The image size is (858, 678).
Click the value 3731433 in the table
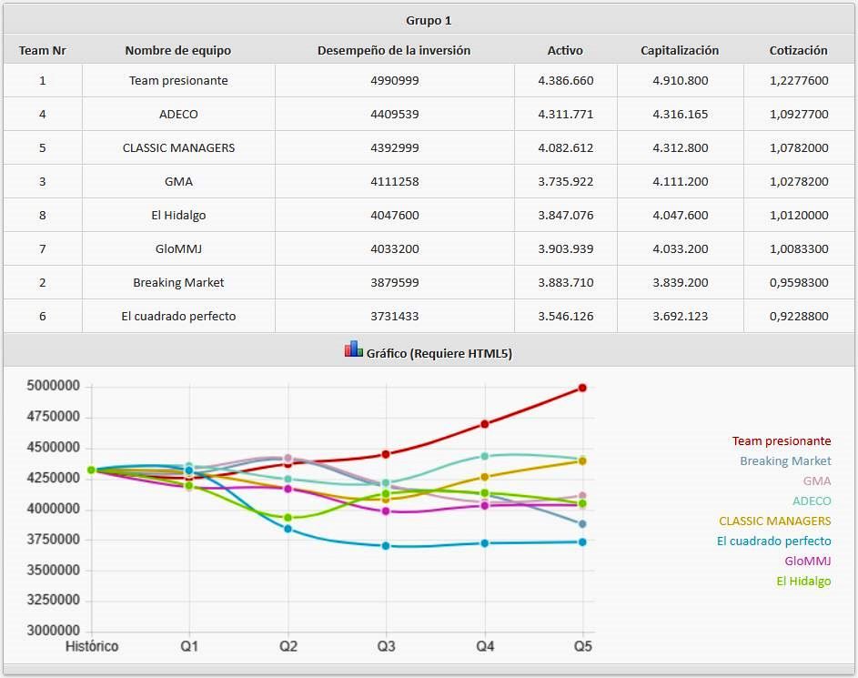395,317
